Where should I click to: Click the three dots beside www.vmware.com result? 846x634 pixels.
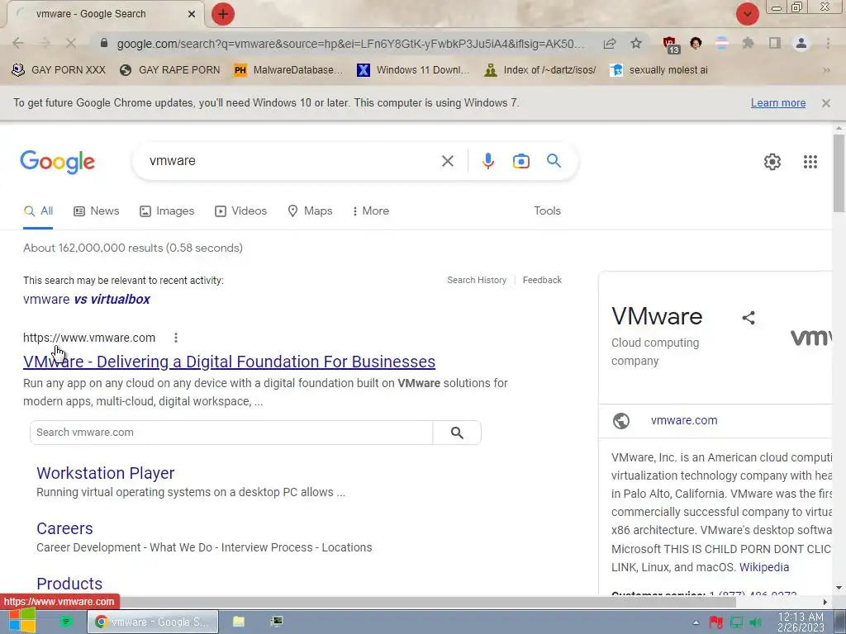(176, 338)
